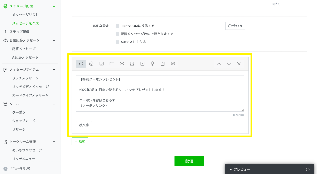Collapse the トークルーム管理 section arrow
Viewport: 317px width, 174px height.
click(54, 142)
